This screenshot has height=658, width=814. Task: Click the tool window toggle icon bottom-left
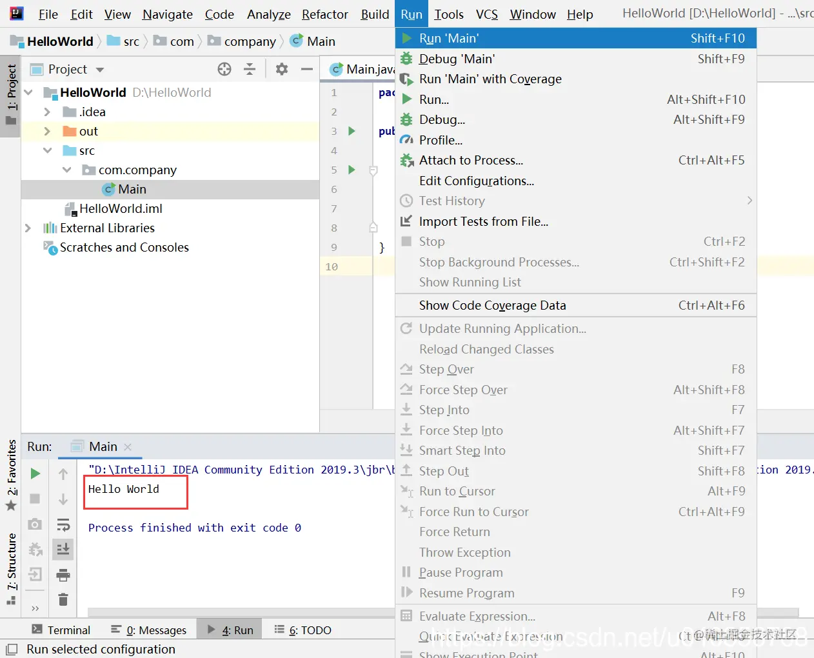click(x=11, y=649)
